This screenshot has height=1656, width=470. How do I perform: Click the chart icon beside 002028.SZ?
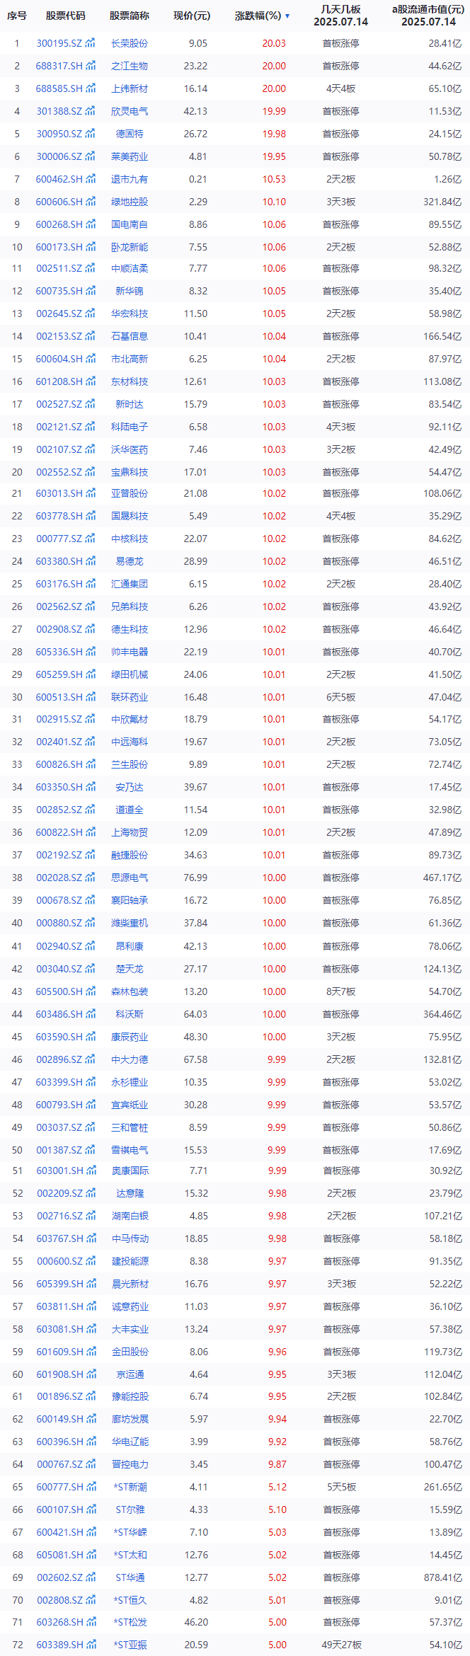(x=91, y=878)
